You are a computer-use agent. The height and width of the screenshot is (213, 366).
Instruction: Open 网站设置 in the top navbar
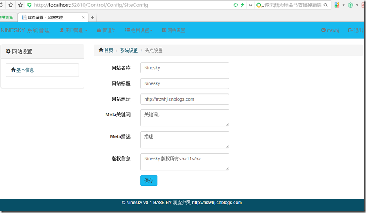coord(173,30)
